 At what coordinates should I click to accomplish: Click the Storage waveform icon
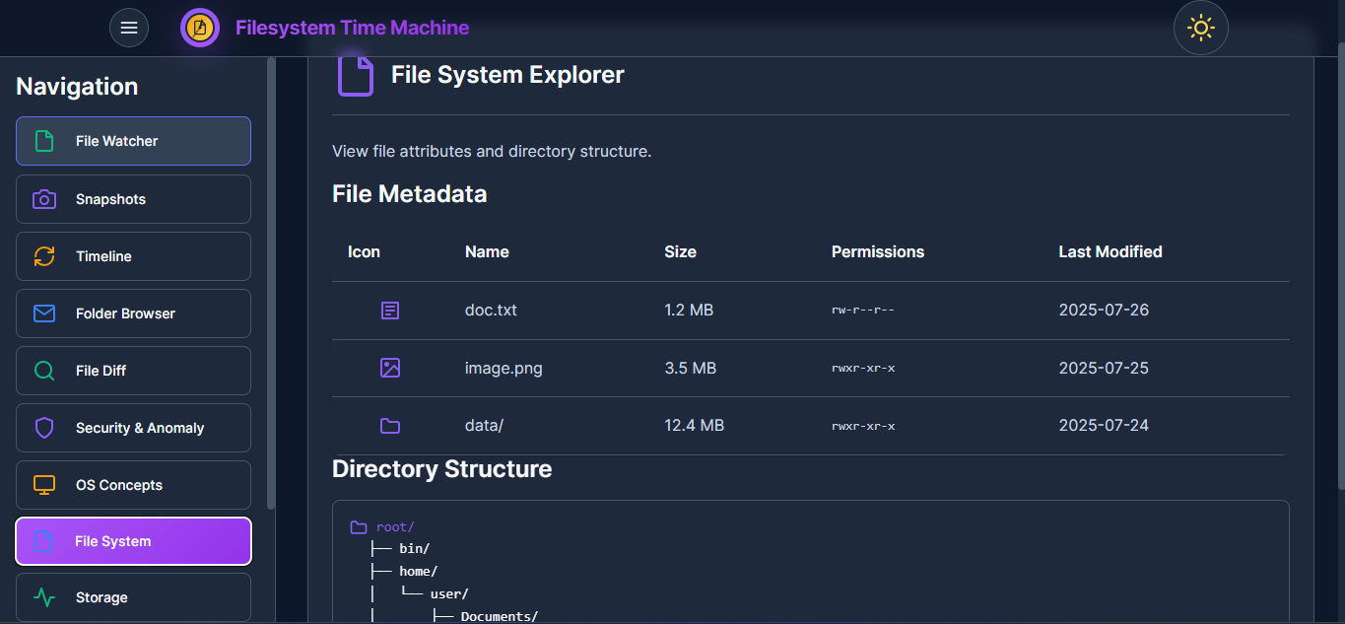[x=42, y=597]
